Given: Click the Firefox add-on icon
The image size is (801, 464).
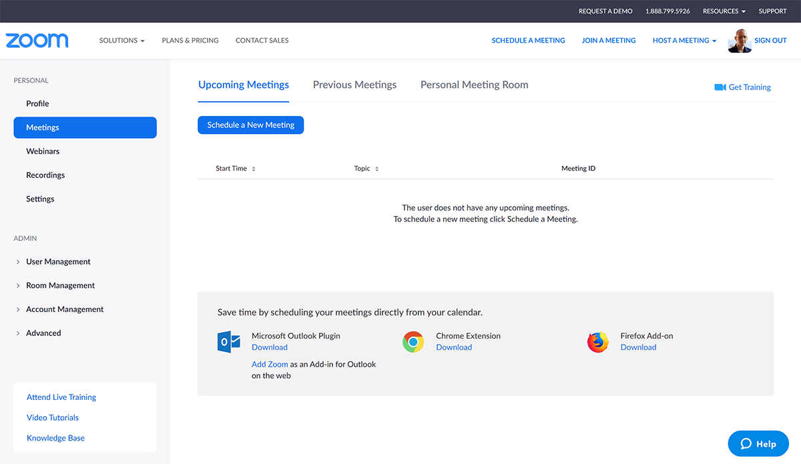Looking at the screenshot, I should pyautogui.click(x=597, y=341).
